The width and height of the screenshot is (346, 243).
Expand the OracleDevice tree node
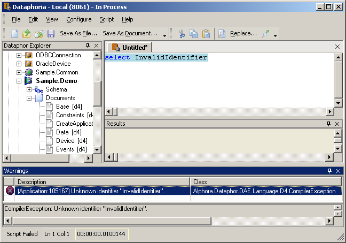[x=19, y=64]
